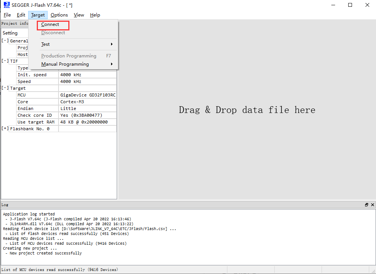This screenshot has width=376, height=274.
Task: Click the Drag & Drop data file area text
Action: (247, 110)
